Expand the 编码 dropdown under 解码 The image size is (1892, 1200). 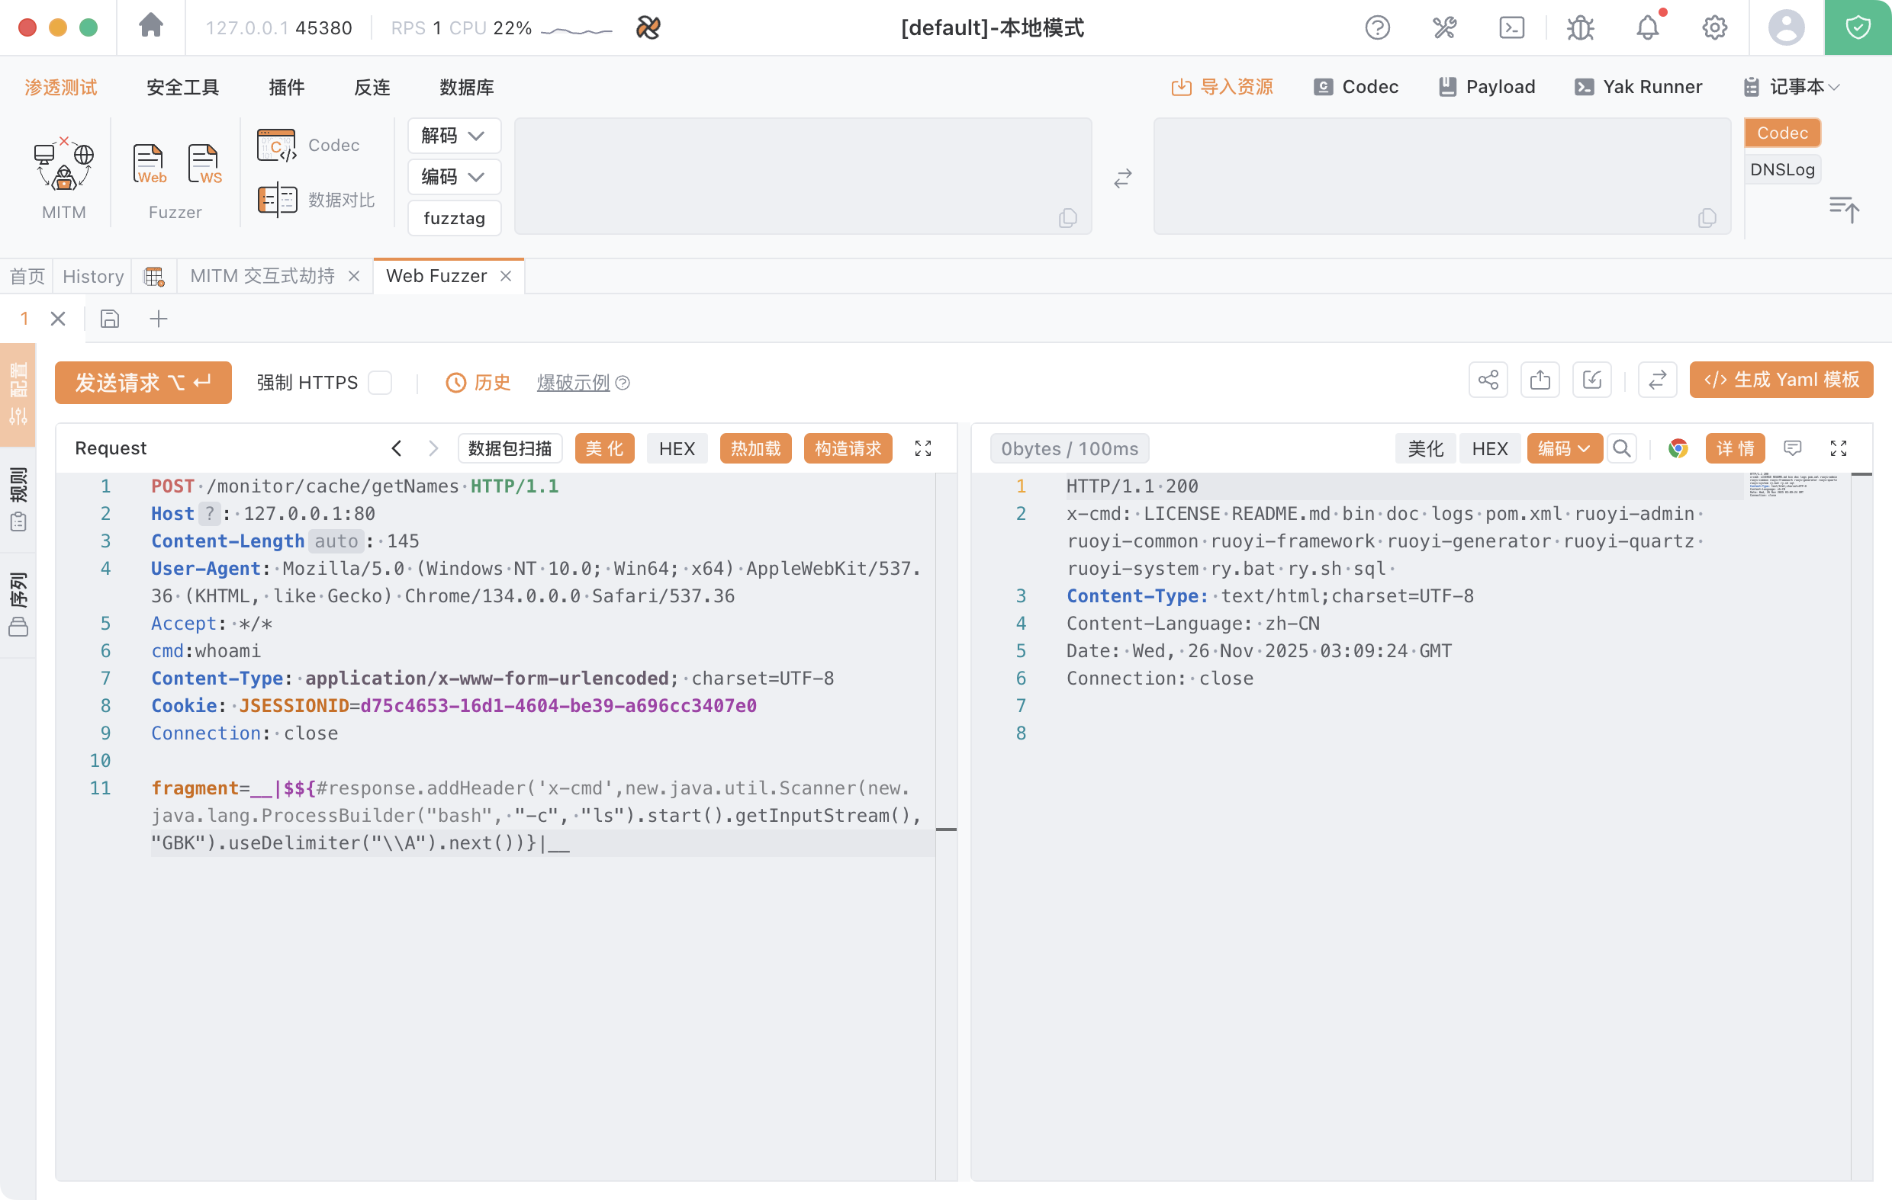[x=453, y=177]
